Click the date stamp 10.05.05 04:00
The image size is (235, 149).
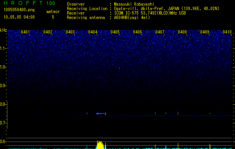click(x=19, y=17)
